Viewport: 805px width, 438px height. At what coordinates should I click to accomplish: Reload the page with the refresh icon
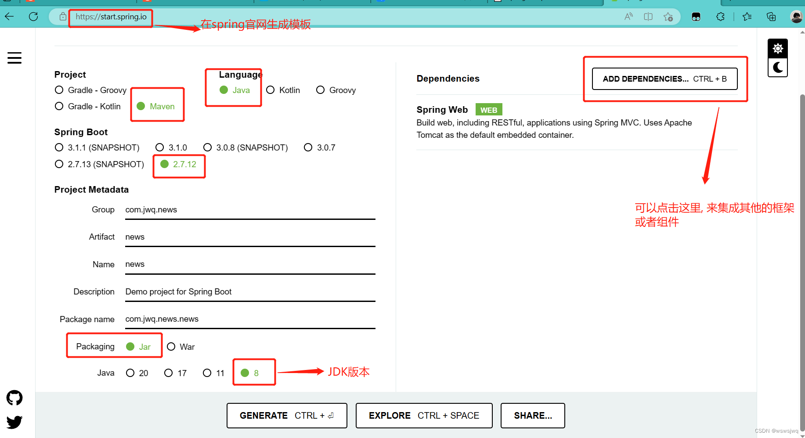pos(33,17)
